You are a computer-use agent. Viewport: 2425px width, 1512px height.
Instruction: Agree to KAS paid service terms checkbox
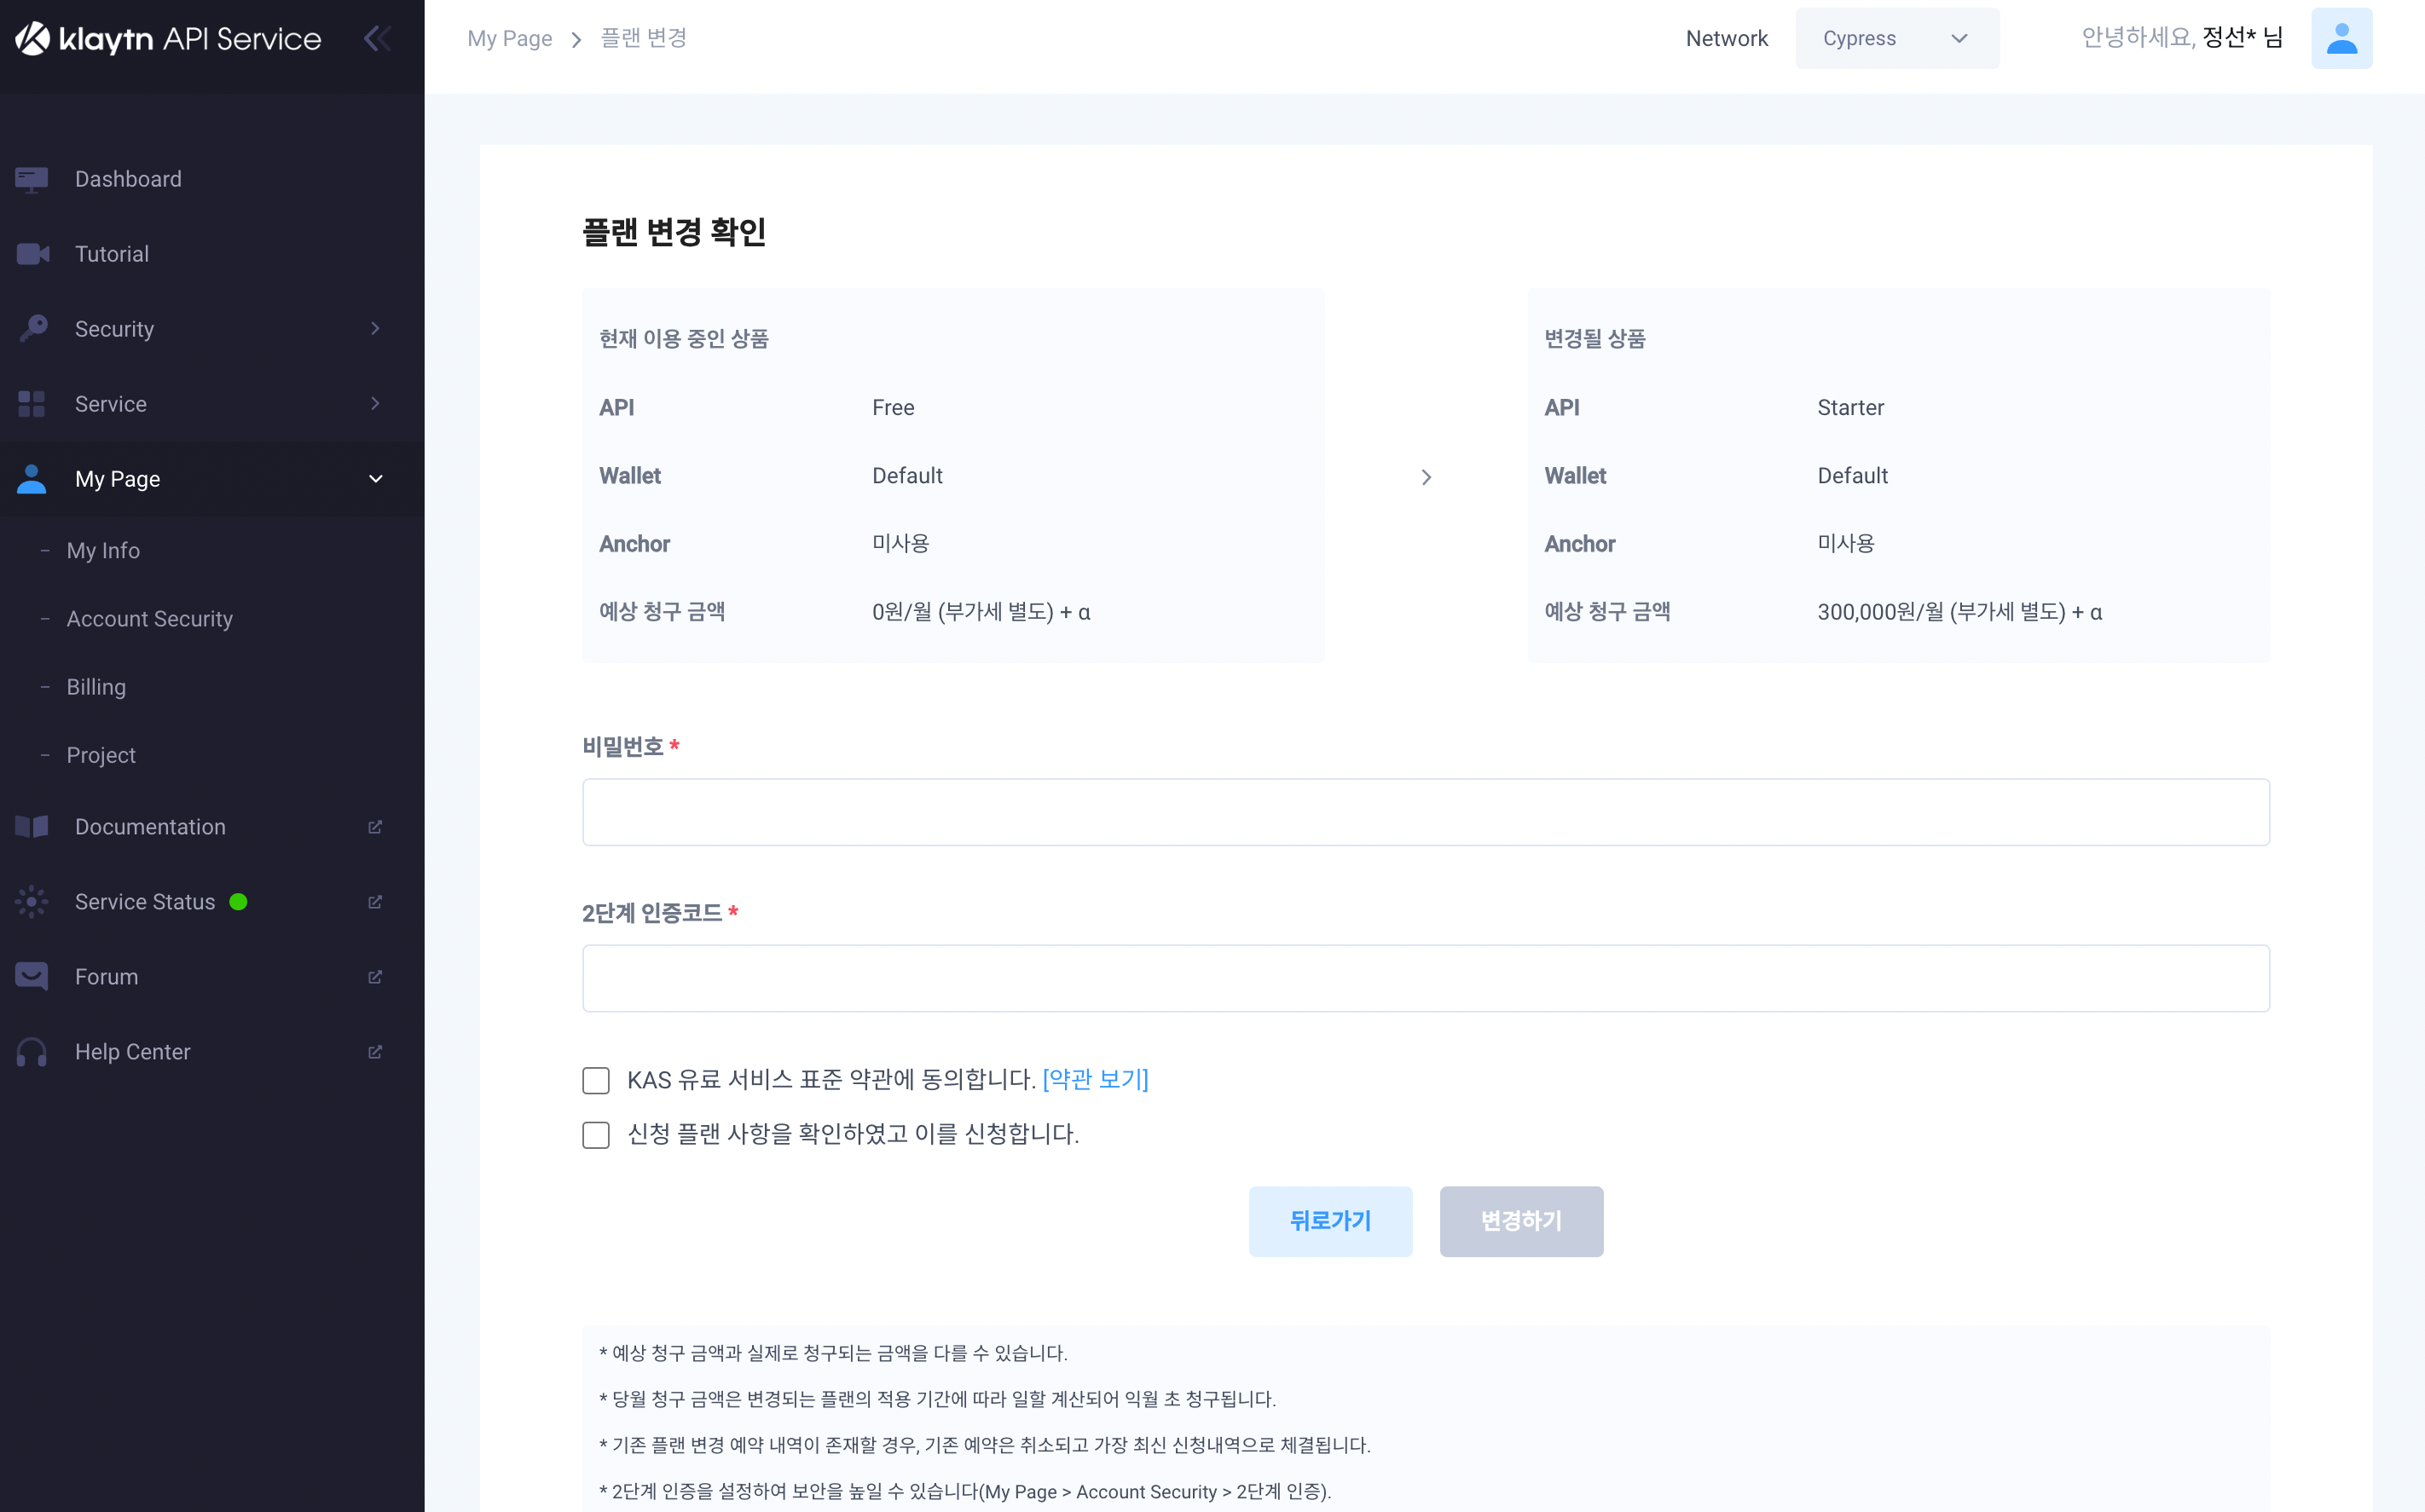tap(596, 1080)
